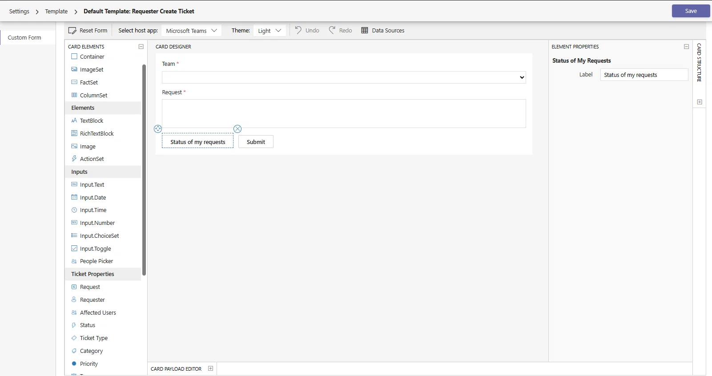Image resolution: width=712 pixels, height=376 pixels.
Task: Click the Status ticket property
Action: point(88,325)
